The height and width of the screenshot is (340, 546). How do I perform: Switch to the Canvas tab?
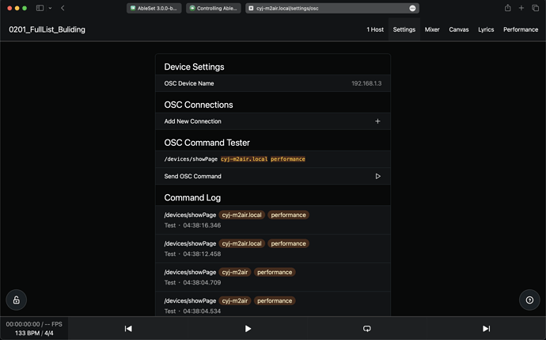point(458,29)
